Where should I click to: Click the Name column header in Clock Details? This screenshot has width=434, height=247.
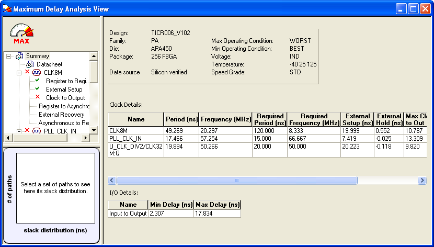[x=136, y=119]
